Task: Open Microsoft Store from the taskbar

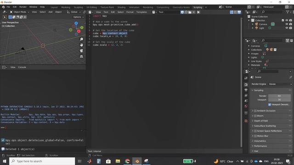Action: click(108, 161)
